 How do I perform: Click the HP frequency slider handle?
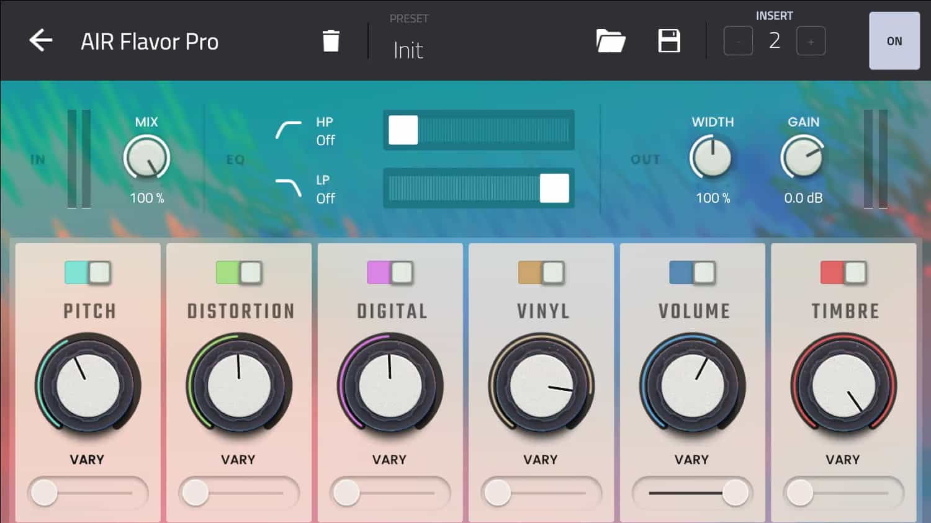(403, 130)
